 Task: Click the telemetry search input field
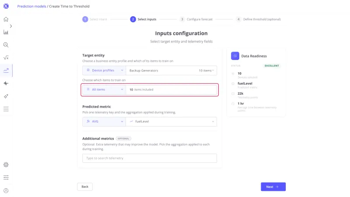pyautogui.click(x=150, y=158)
